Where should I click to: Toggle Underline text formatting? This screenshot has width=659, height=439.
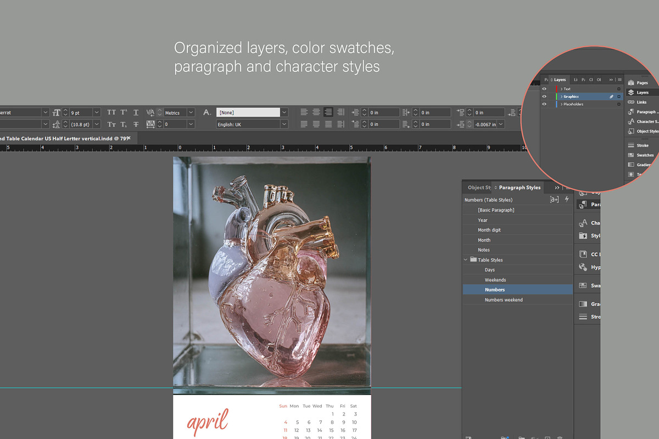coord(136,112)
